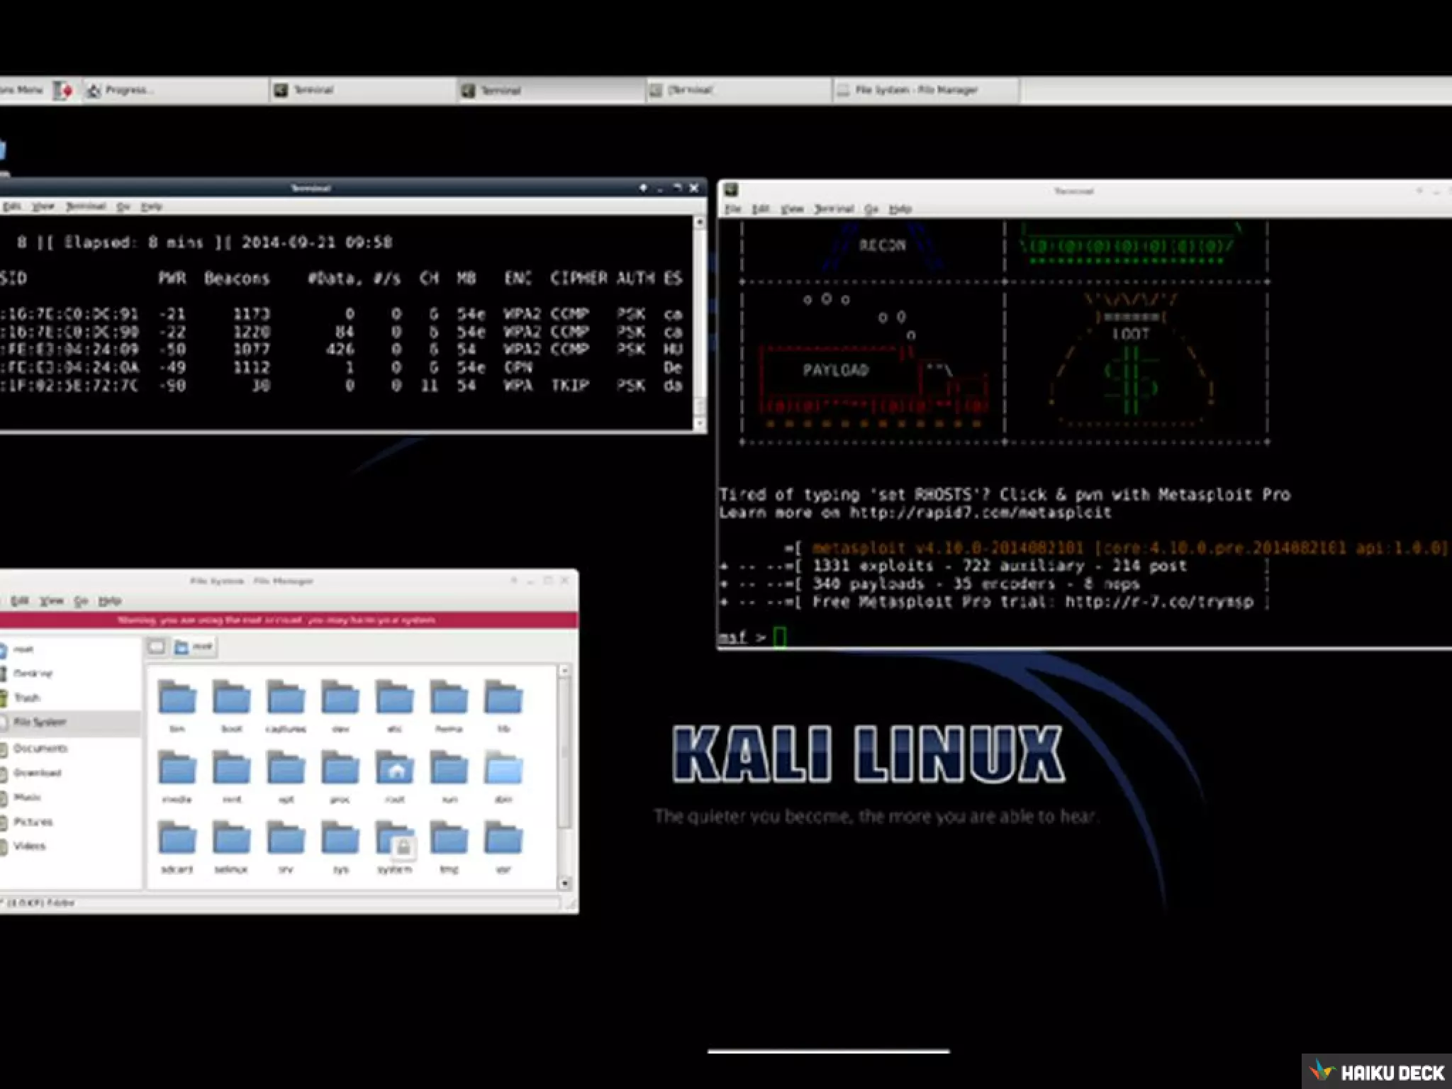Select Pictures in the sidebar
Screen dimensions: 1452x1089
(33, 822)
